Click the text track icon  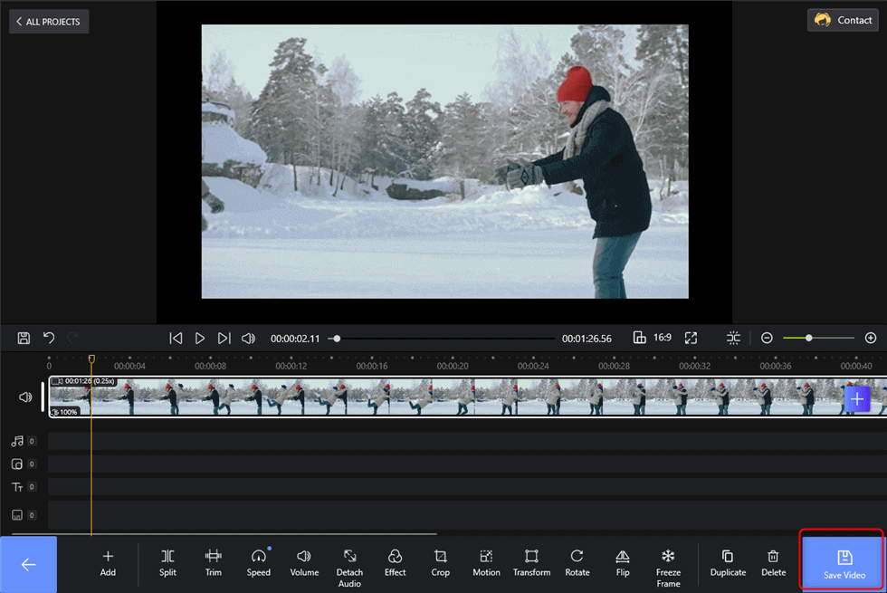17,487
